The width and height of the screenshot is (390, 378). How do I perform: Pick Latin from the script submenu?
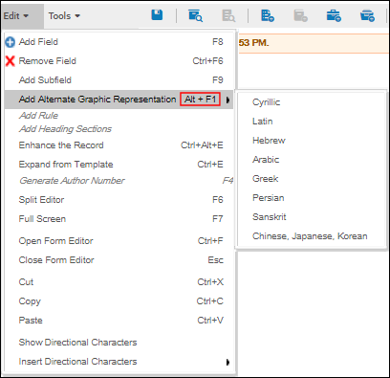pos(312,122)
